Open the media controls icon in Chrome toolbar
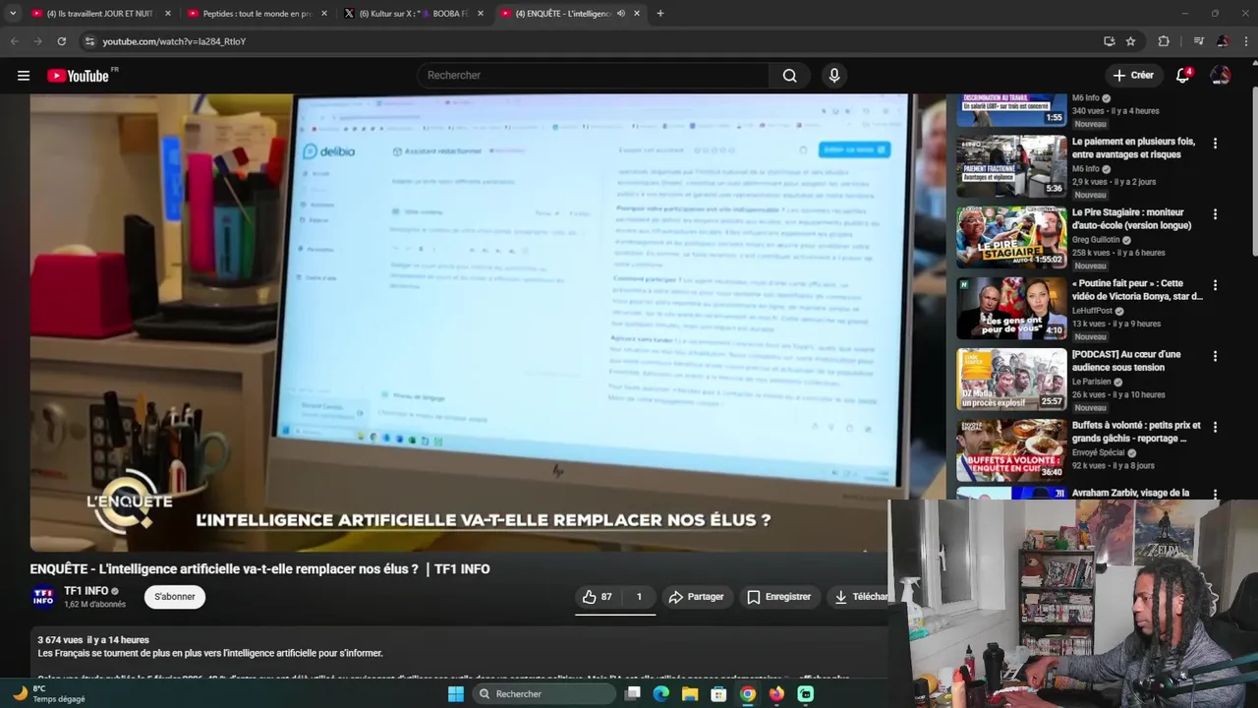The image size is (1258, 708). pos(1199,41)
